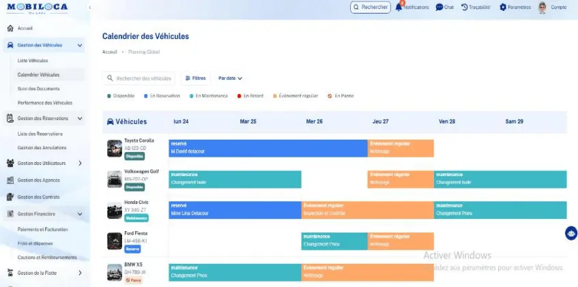Select Liste Véhicules in sidebar
The height and width of the screenshot is (287, 578).
pos(33,61)
